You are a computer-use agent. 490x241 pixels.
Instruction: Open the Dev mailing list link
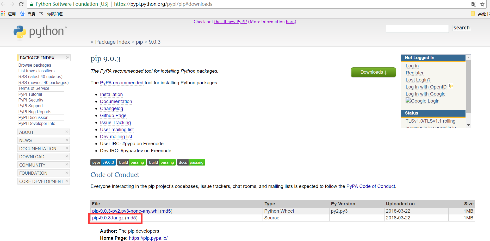tap(116, 136)
